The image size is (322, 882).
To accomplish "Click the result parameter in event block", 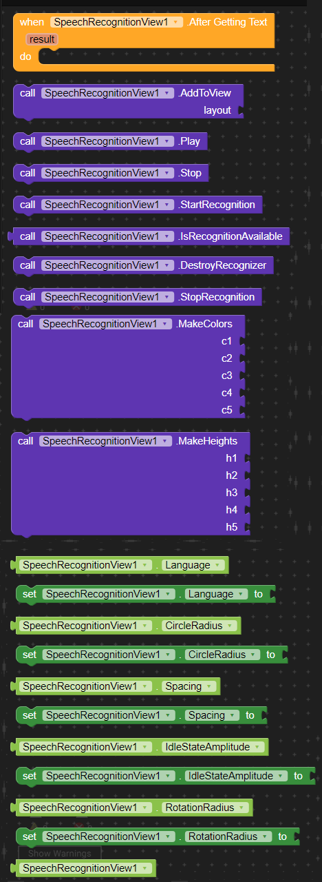I will [42, 39].
